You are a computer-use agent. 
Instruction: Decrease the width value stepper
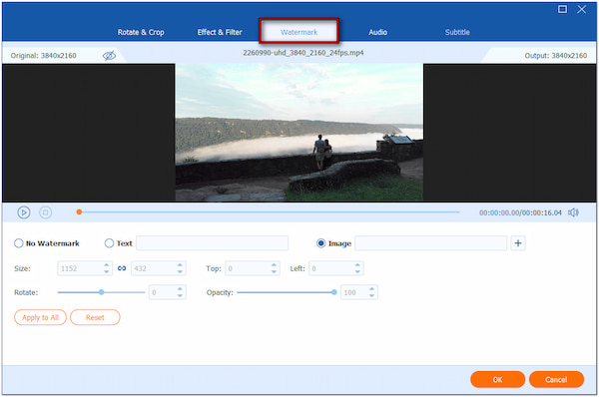(x=107, y=271)
